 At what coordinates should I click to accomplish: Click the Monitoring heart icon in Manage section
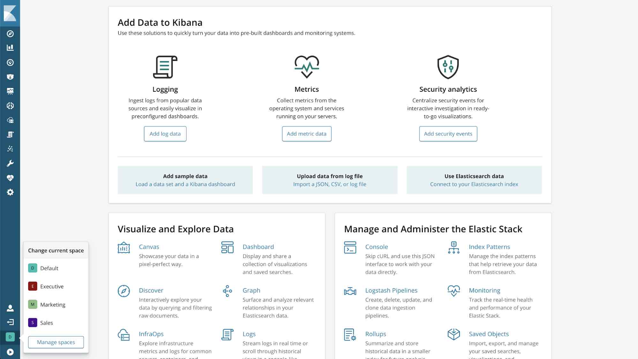[454, 291]
